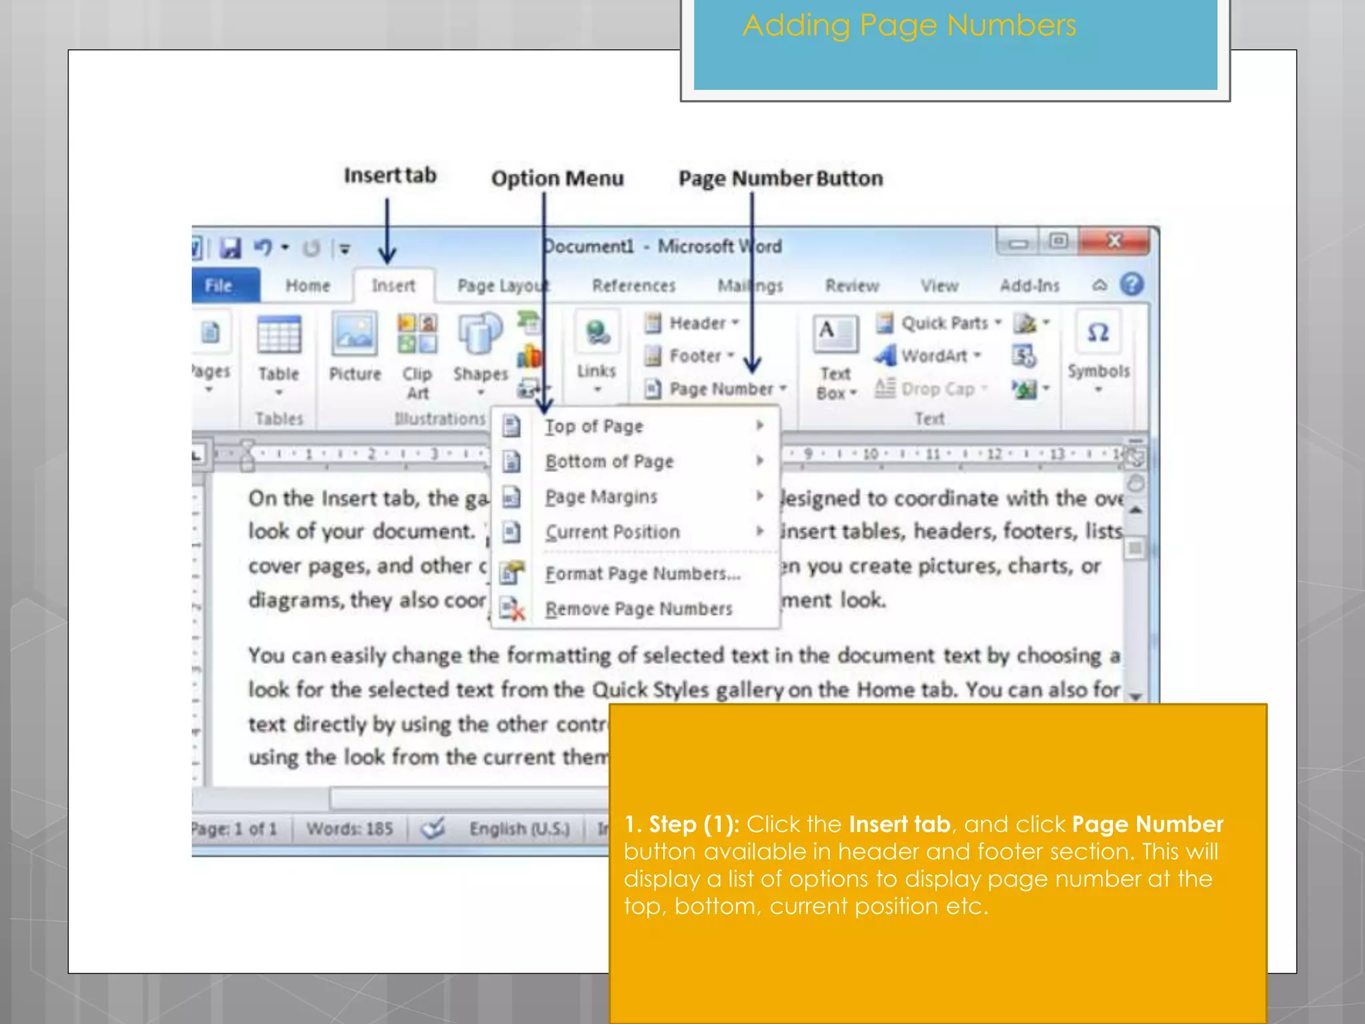Choose Bottom of Page menu option

pos(609,461)
